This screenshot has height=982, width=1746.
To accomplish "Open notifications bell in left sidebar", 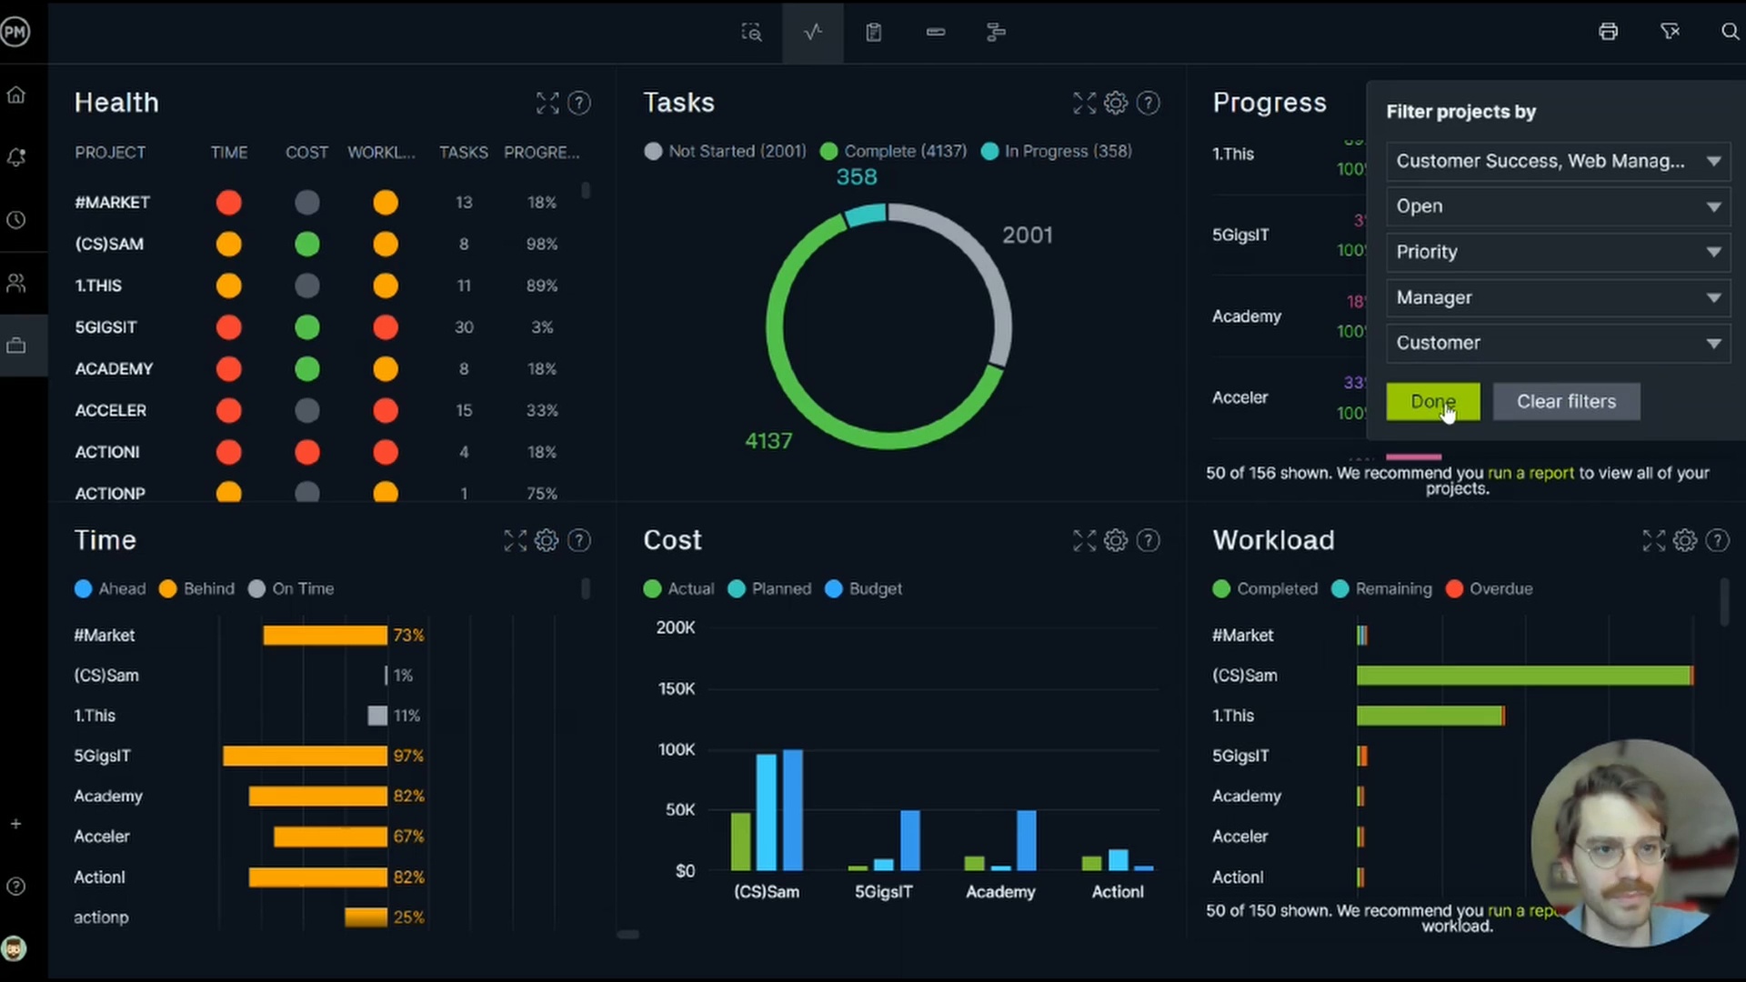I will [x=16, y=157].
